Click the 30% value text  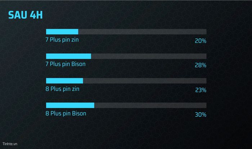coord(201,114)
